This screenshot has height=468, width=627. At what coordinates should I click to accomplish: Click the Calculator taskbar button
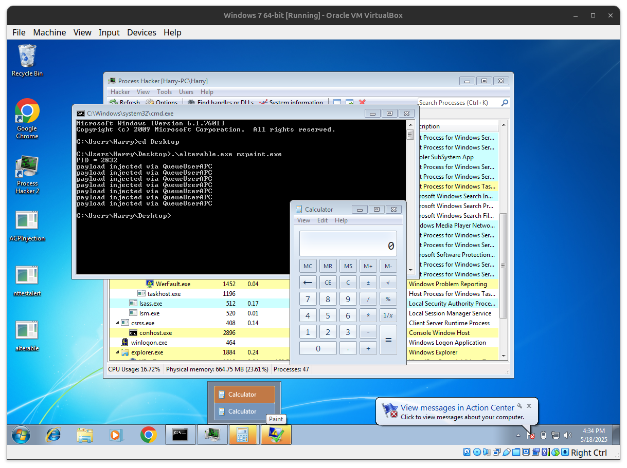[x=244, y=435]
